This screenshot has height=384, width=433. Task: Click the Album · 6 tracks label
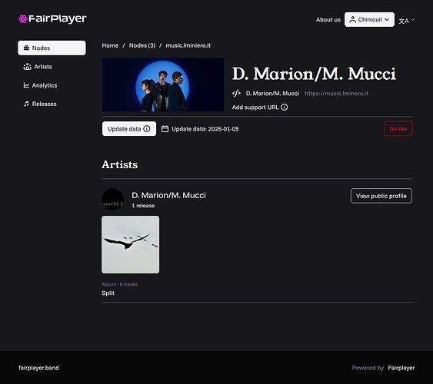(x=119, y=284)
